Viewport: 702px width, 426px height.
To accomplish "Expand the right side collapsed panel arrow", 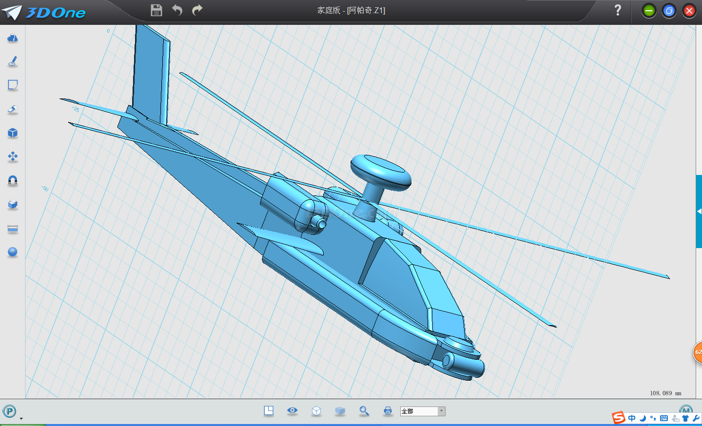I will (x=699, y=211).
